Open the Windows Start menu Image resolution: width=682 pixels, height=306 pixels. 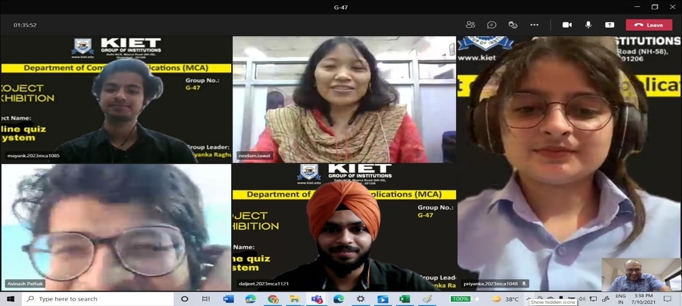coord(10,299)
